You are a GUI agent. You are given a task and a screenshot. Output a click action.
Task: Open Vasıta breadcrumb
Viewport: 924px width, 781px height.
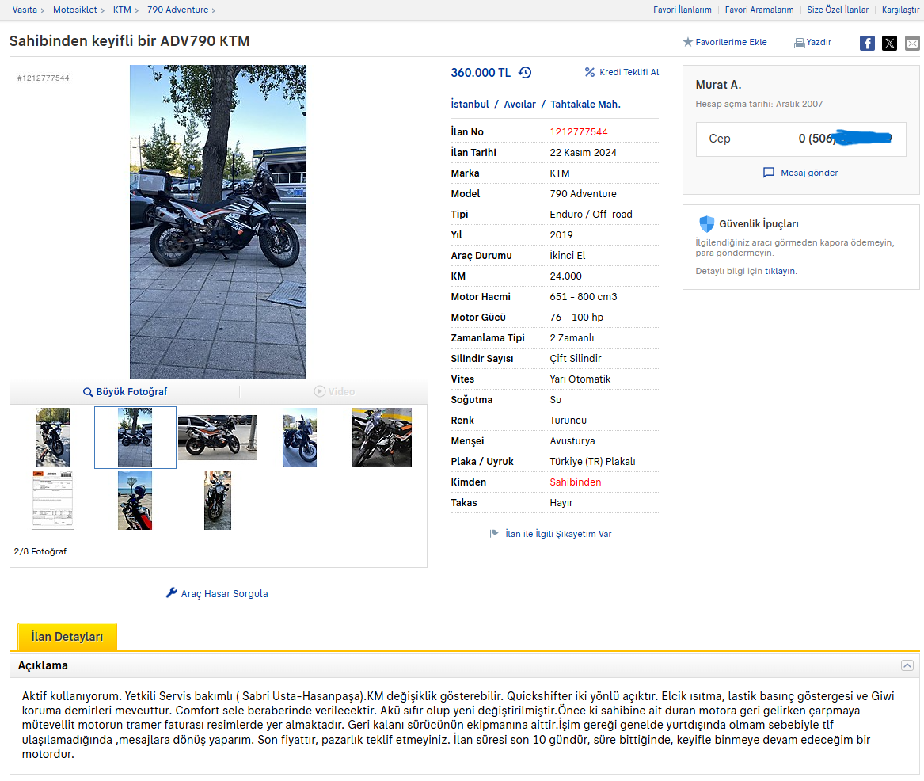[25, 10]
